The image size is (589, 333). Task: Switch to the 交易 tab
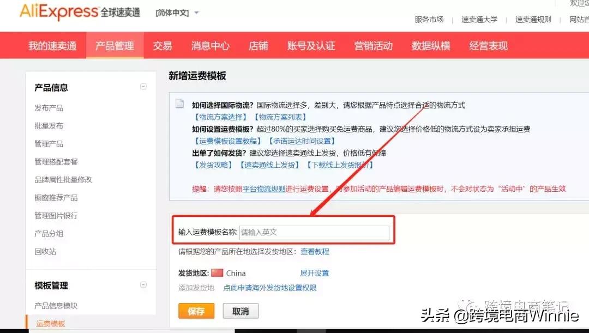pos(162,45)
